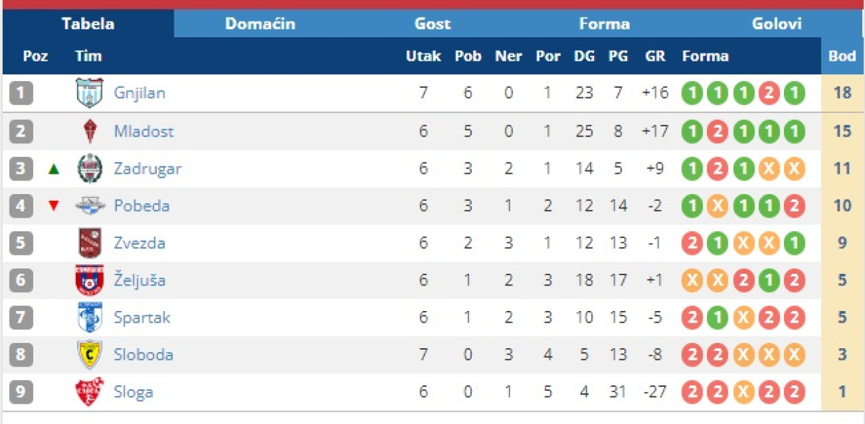
Task: Switch to the Domaćin tab
Action: (260, 24)
